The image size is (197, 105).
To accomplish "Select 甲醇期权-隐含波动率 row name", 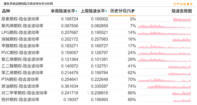I will (20, 46).
